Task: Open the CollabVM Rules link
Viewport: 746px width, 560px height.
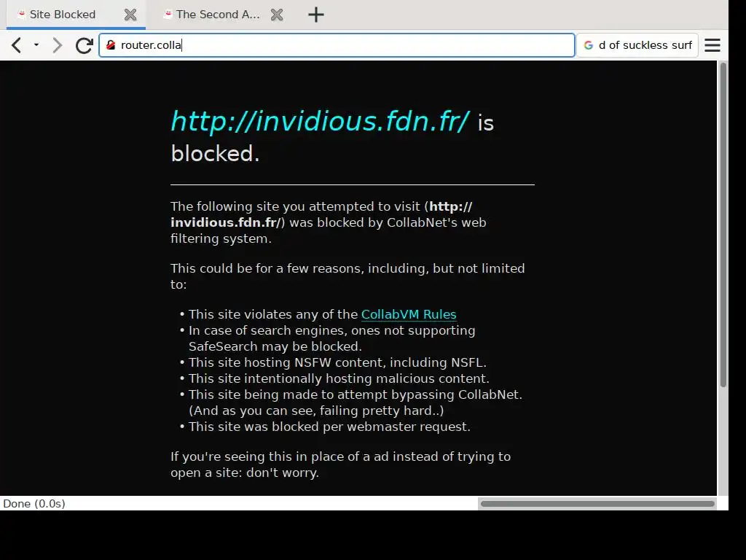Action: pos(409,315)
